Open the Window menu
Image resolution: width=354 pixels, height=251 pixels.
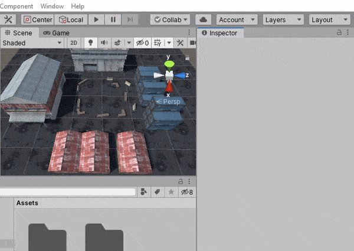[52, 6]
